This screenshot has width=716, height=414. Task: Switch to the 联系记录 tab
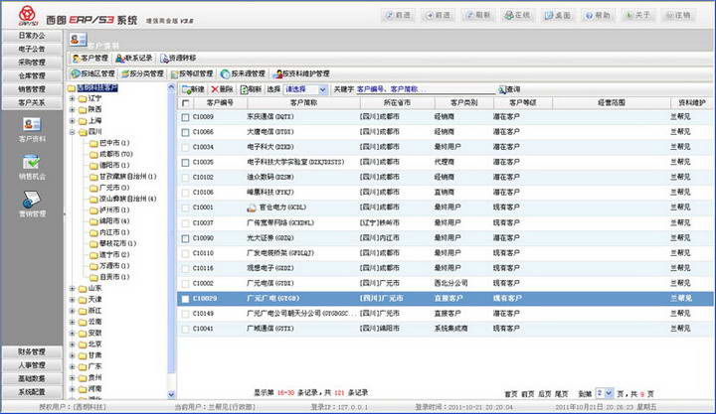(x=134, y=59)
